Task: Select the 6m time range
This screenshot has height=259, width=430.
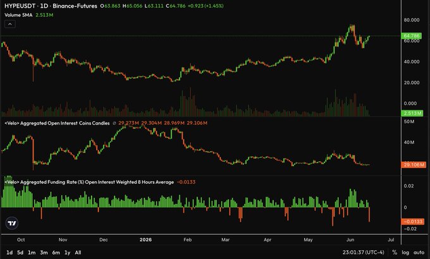Action: 56,253
